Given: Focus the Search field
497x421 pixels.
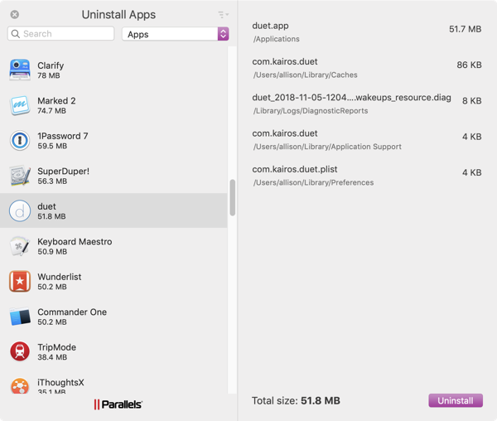Looking at the screenshot, I should click(60, 34).
